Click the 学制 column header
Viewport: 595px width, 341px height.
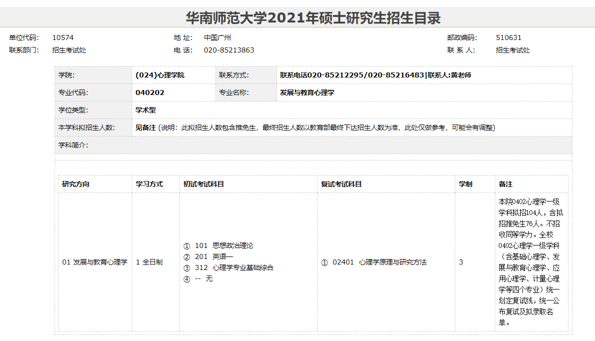pyautogui.click(x=475, y=184)
